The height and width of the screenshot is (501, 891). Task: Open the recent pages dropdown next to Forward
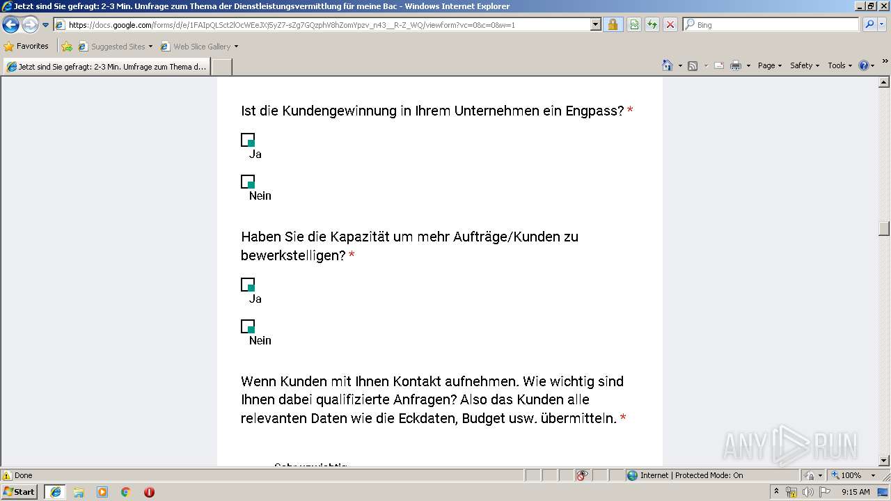[x=46, y=25]
